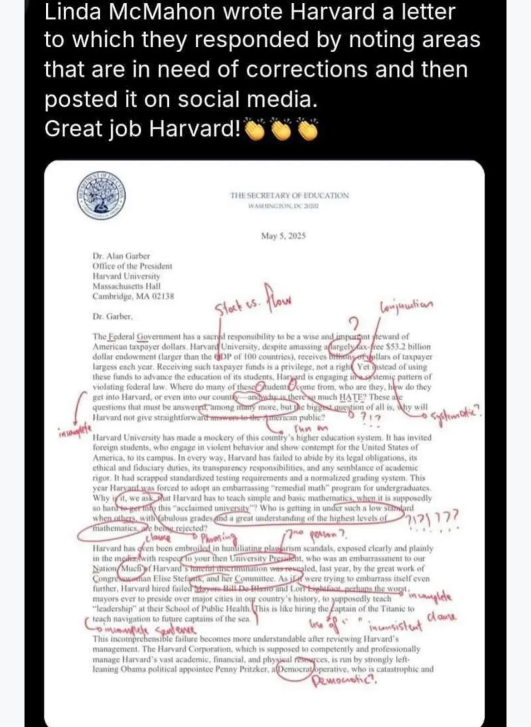The image size is (531, 727).
Task: Click the "May 5, 2025" date line
Action: (x=284, y=236)
